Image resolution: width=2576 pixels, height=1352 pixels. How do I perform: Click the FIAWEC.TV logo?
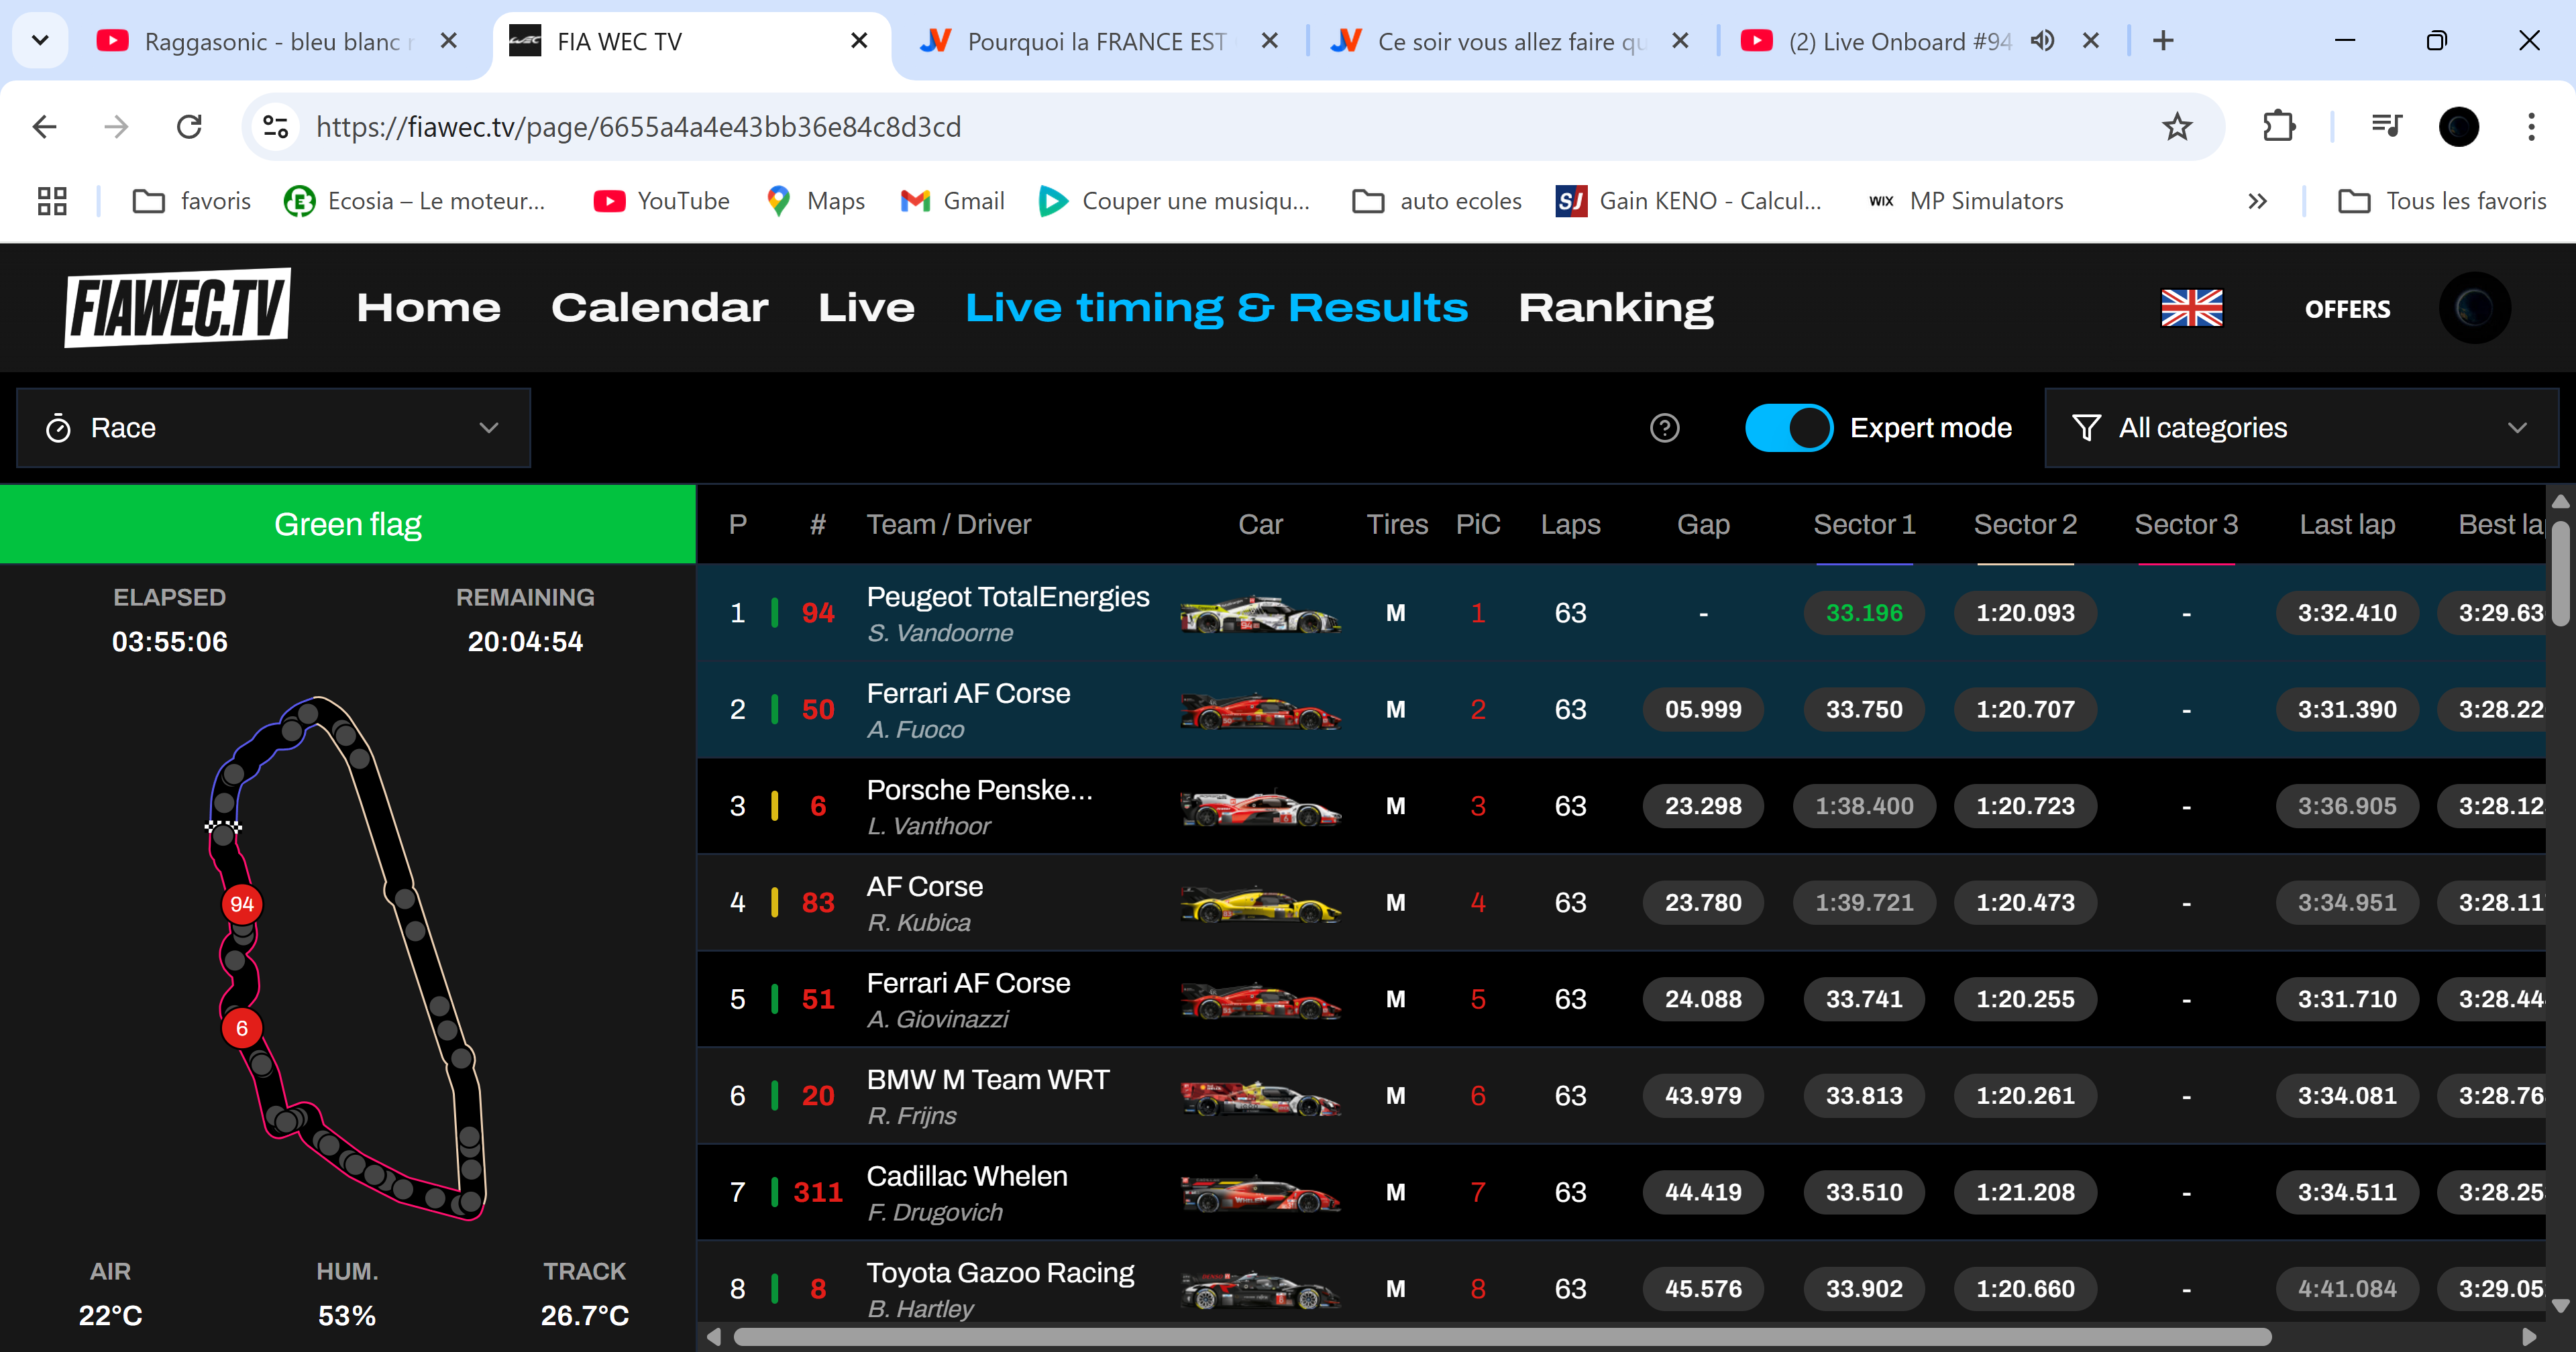[178, 307]
